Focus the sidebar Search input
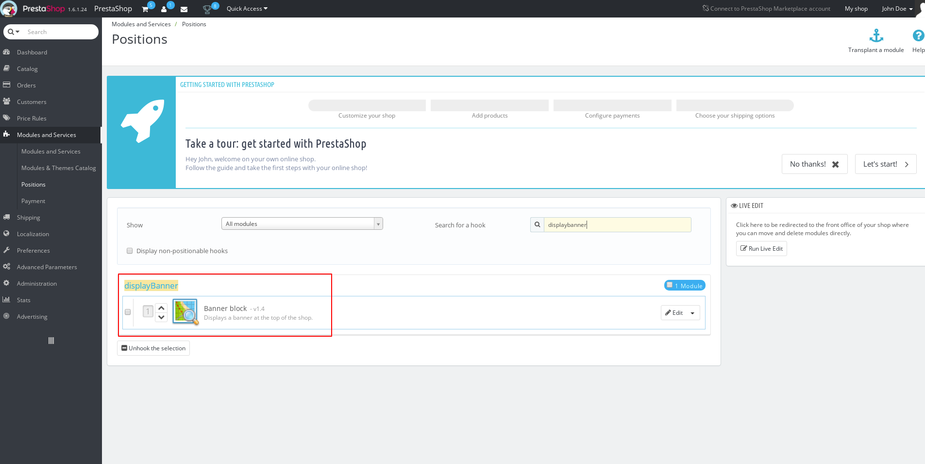This screenshot has width=925, height=464. (61, 32)
